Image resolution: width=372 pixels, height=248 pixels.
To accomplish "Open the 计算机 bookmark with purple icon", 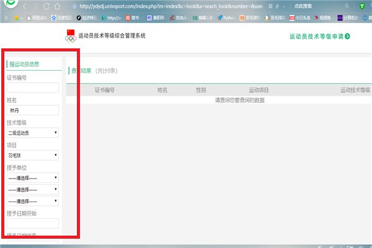I will point(348,18).
